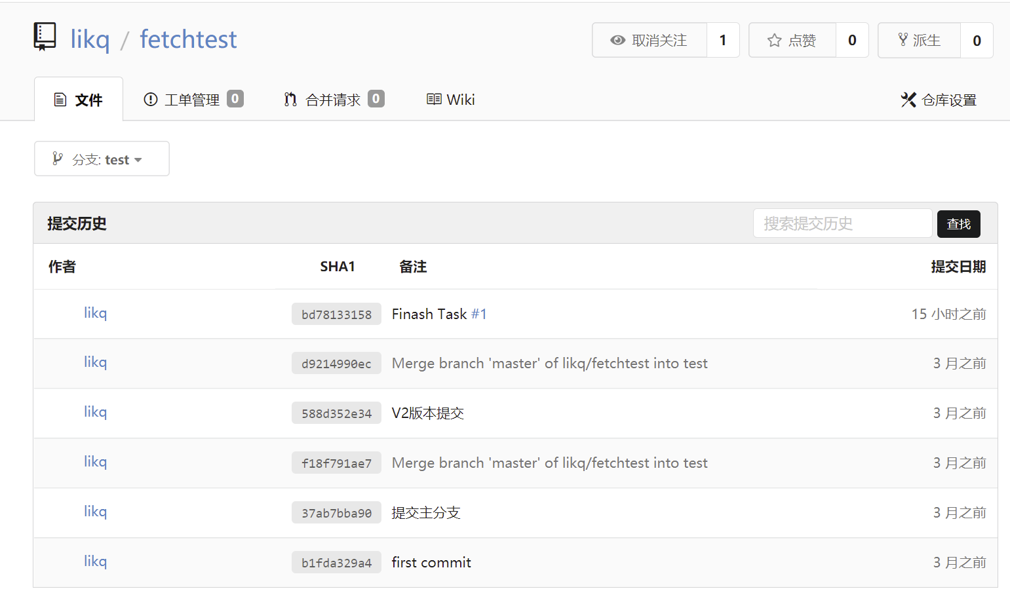
Task: Click the fork icon beside 派生
Action: coord(903,40)
